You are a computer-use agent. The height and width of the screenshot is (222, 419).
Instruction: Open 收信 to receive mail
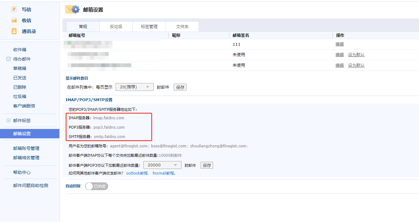27,21
